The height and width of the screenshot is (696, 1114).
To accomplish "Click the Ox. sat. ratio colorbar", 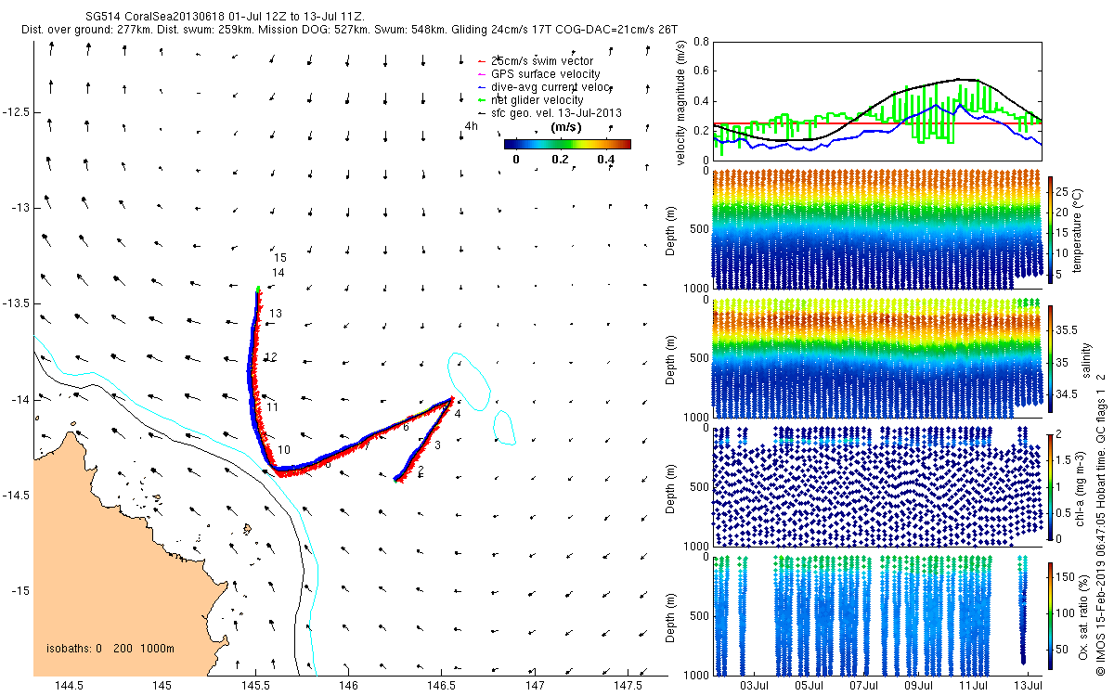I will [1051, 614].
